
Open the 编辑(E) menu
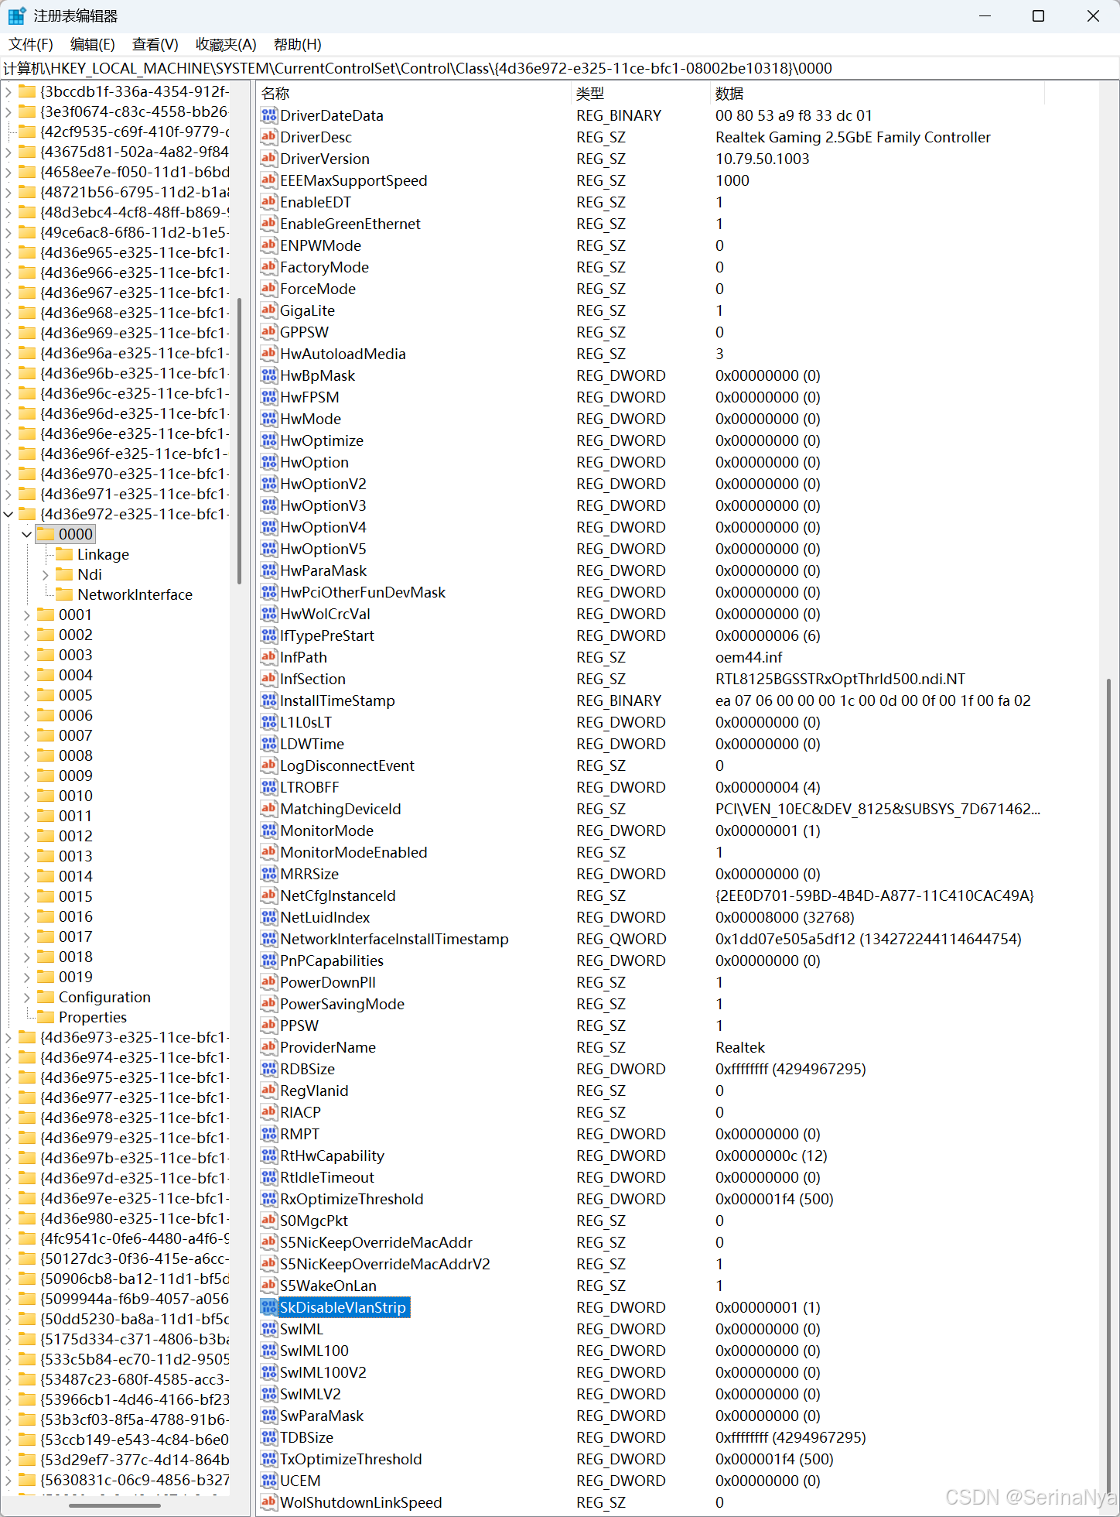tap(93, 45)
